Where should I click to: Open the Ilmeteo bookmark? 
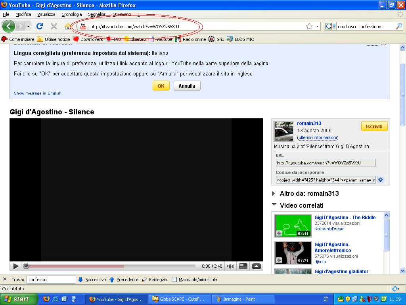click(x=135, y=39)
